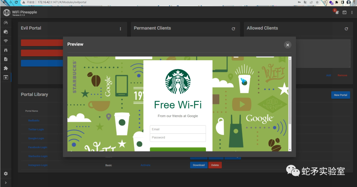Viewport: 357px width, 187px height.
Task: Open the Logging document icon in sidebar
Action: pyautogui.click(x=6, y=59)
